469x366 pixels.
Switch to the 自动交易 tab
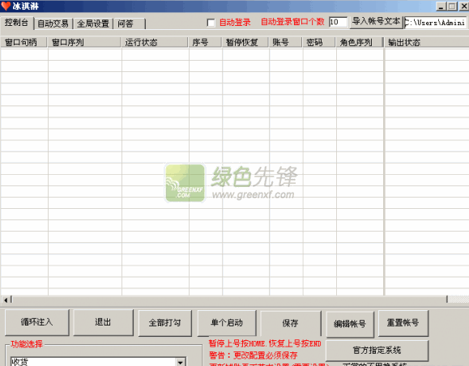pos(53,23)
